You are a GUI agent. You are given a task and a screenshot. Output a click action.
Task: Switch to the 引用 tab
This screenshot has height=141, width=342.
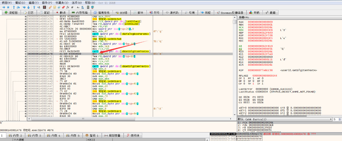tap(190, 13)
